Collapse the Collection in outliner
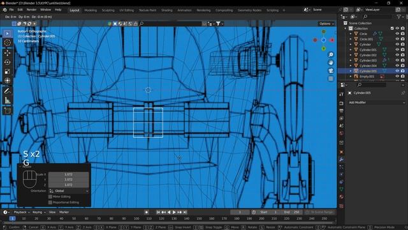408x230 pixels. click(346, 28)
